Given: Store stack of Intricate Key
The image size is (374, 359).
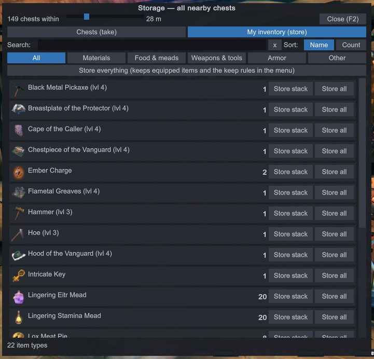Looking at the screenshot, I should tap(290, 276).
